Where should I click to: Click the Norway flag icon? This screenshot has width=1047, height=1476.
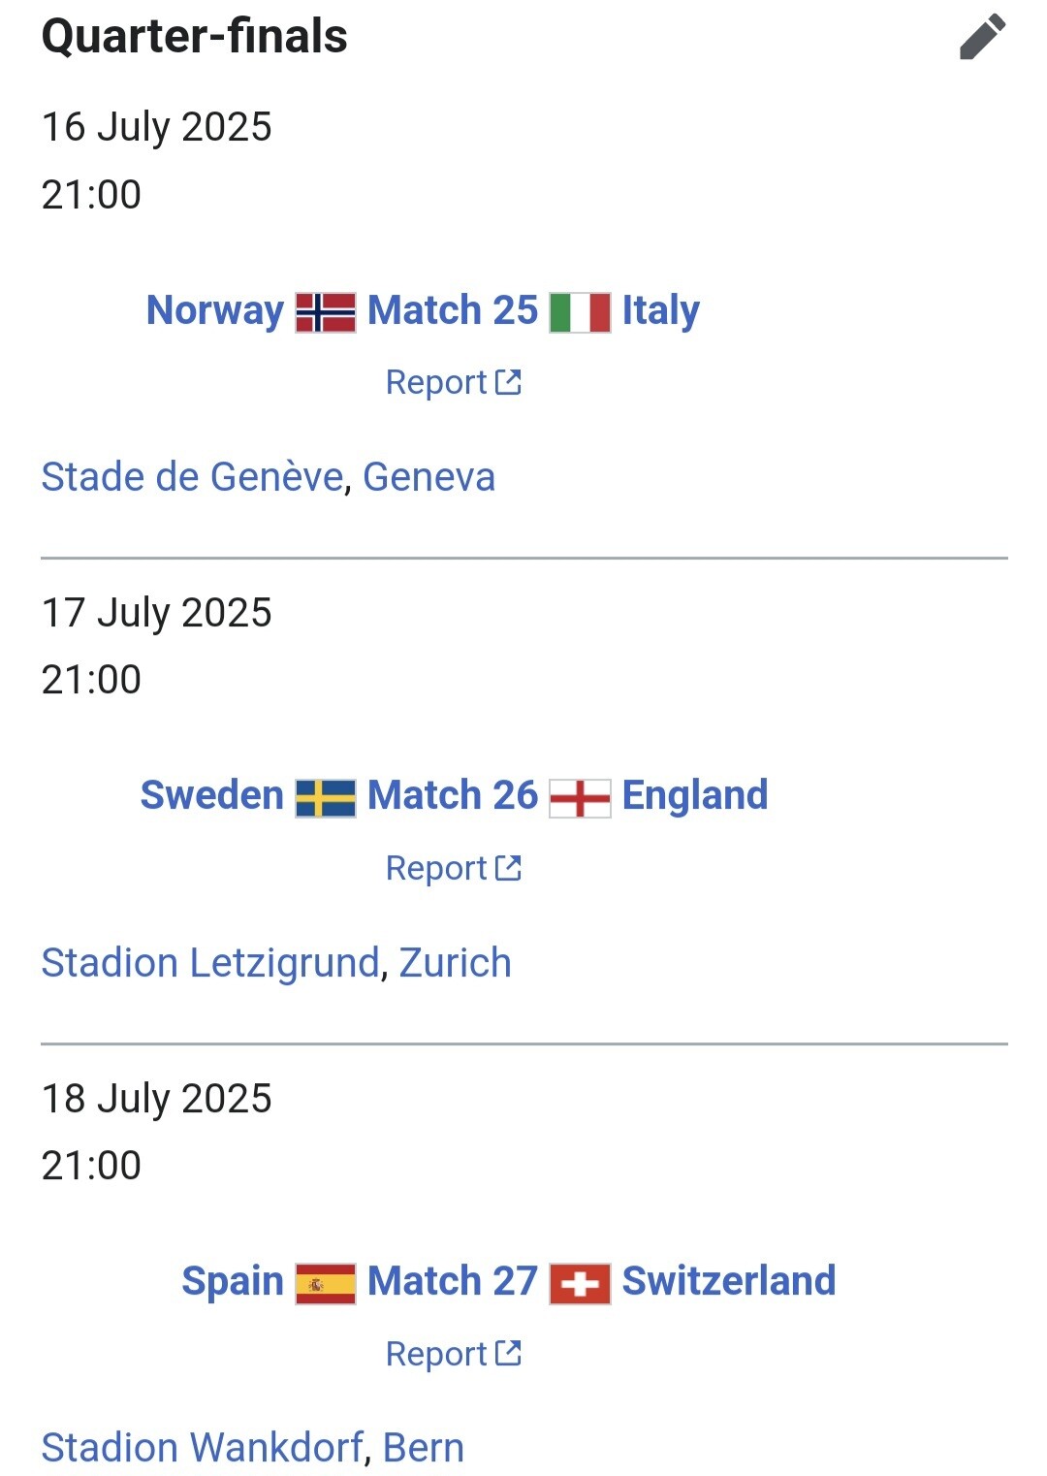(326, 312)
